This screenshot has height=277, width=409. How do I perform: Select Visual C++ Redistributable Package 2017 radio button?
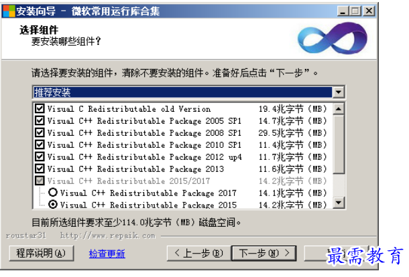53,193
